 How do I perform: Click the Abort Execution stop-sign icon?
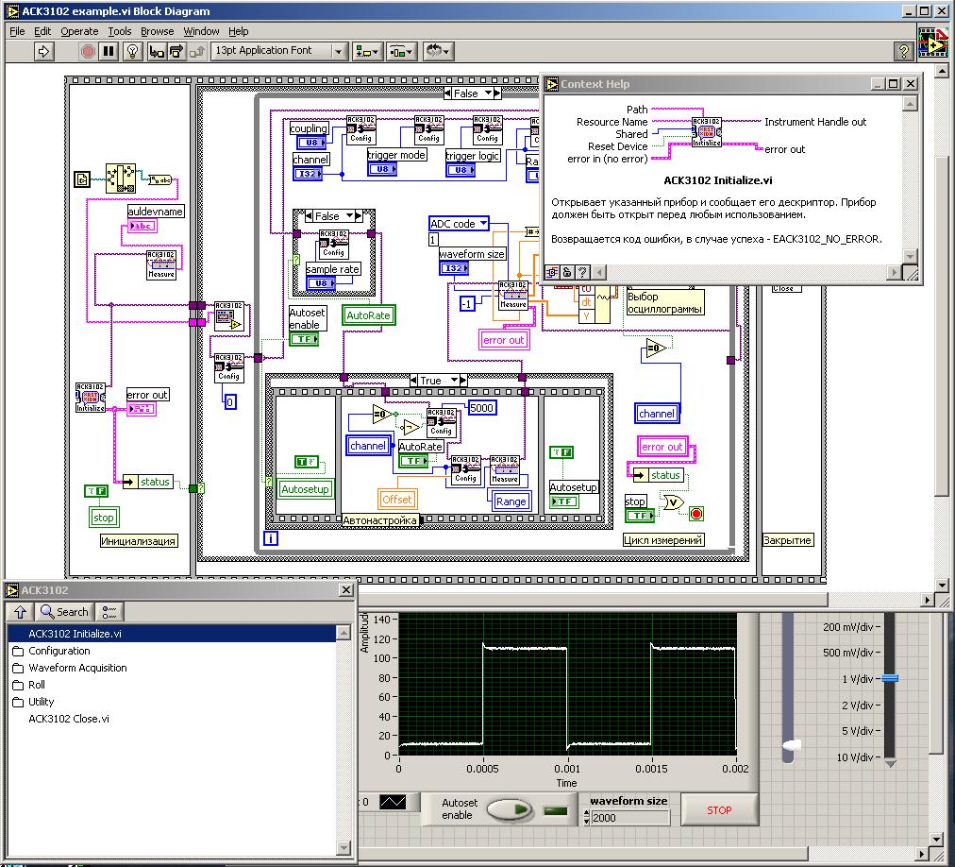point(88,51)
